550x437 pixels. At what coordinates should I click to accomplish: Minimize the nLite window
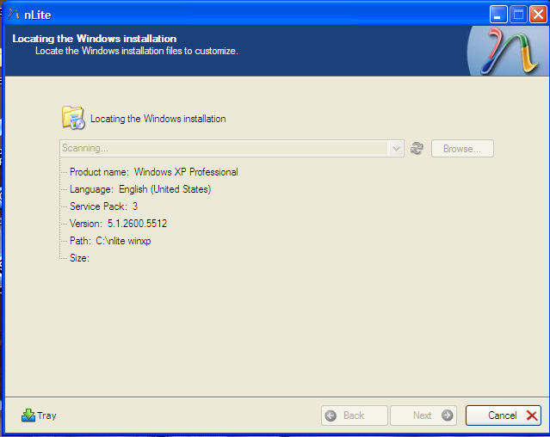tap(498, 15)
